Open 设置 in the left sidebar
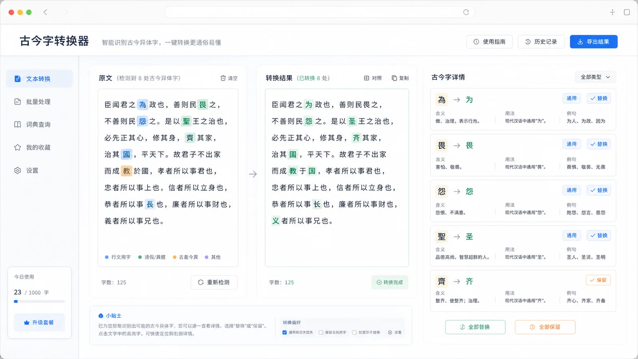The width and height of the screenshot is (638, 359). tap(39, 170)
